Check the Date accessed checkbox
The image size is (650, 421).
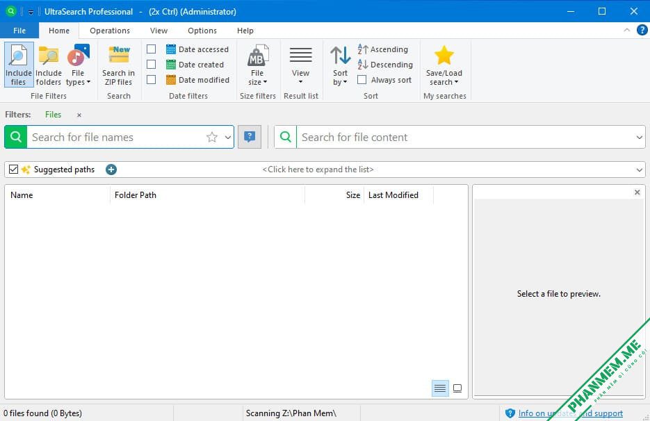pos(152,49)
